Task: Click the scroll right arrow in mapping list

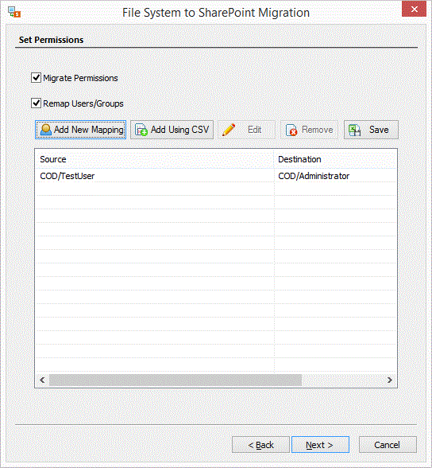Action: click(389, 380)
